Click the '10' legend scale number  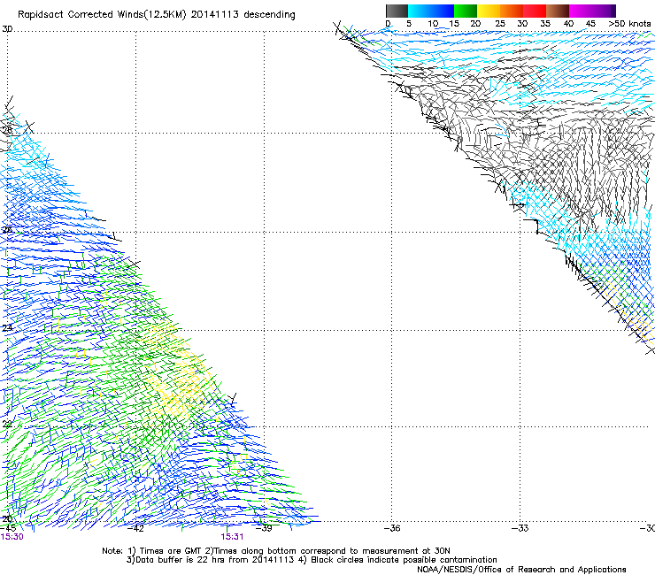click(x=433, y=24)
